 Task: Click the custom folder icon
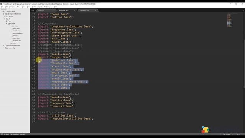click(9, 24)
